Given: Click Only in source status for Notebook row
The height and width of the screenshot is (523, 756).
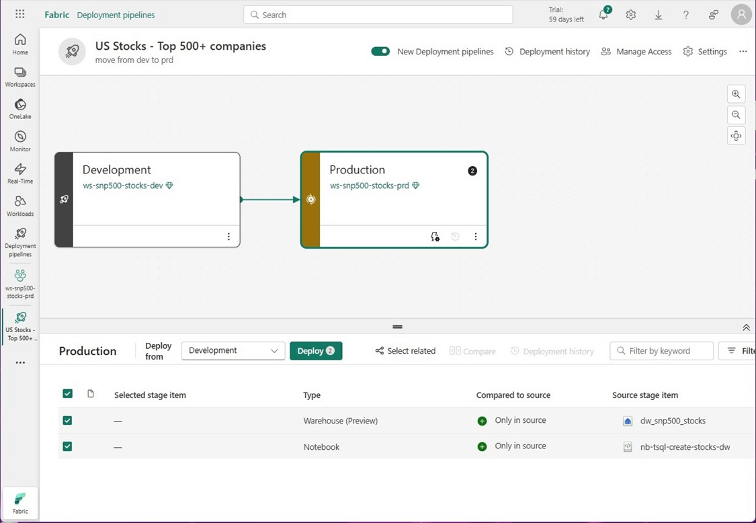Looking at the screenshot, I should pyautogui.click(x=511, y=446).
